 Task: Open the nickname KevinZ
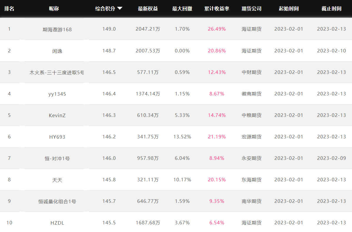(57, 115)
